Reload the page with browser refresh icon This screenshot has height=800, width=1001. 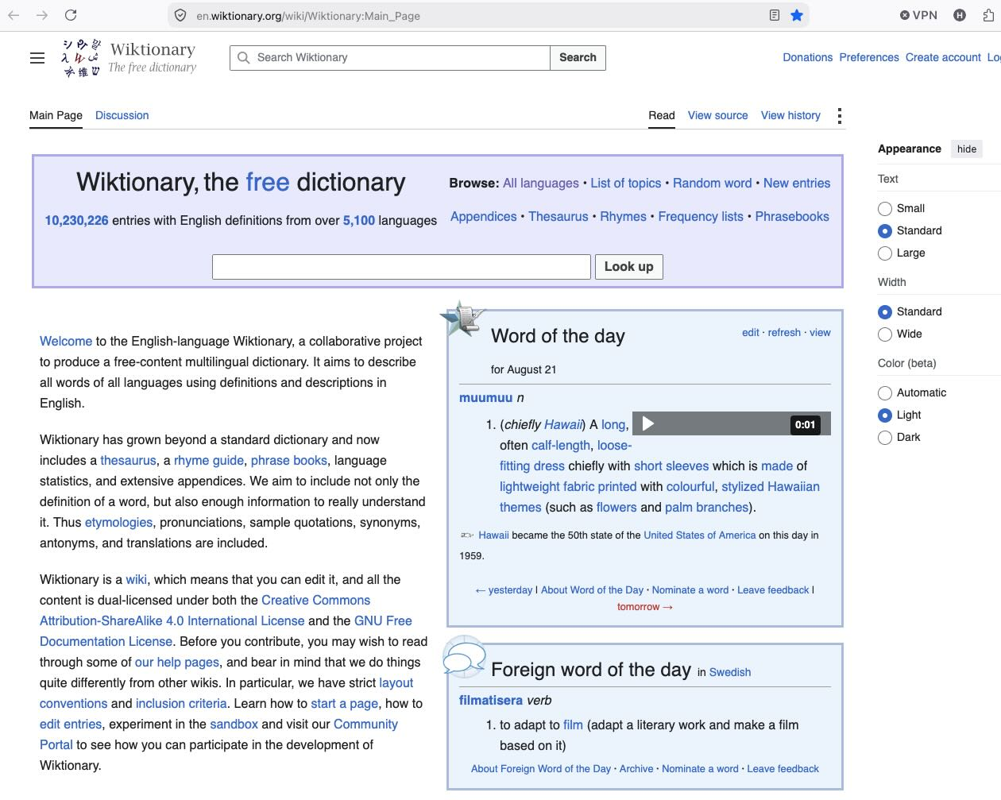pos(71,15)
